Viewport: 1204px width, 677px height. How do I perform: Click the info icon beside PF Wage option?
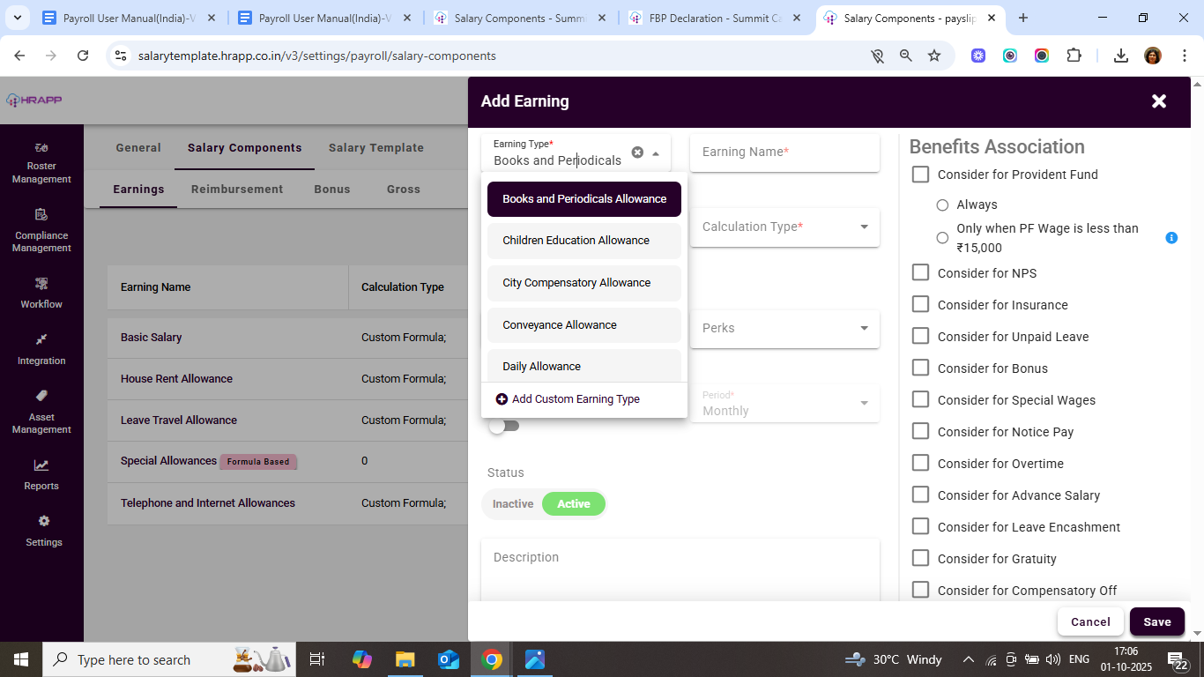[1171, 238]
